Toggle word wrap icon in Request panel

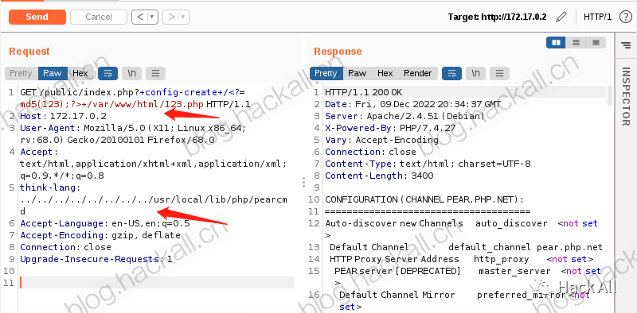tap(107, 73)
